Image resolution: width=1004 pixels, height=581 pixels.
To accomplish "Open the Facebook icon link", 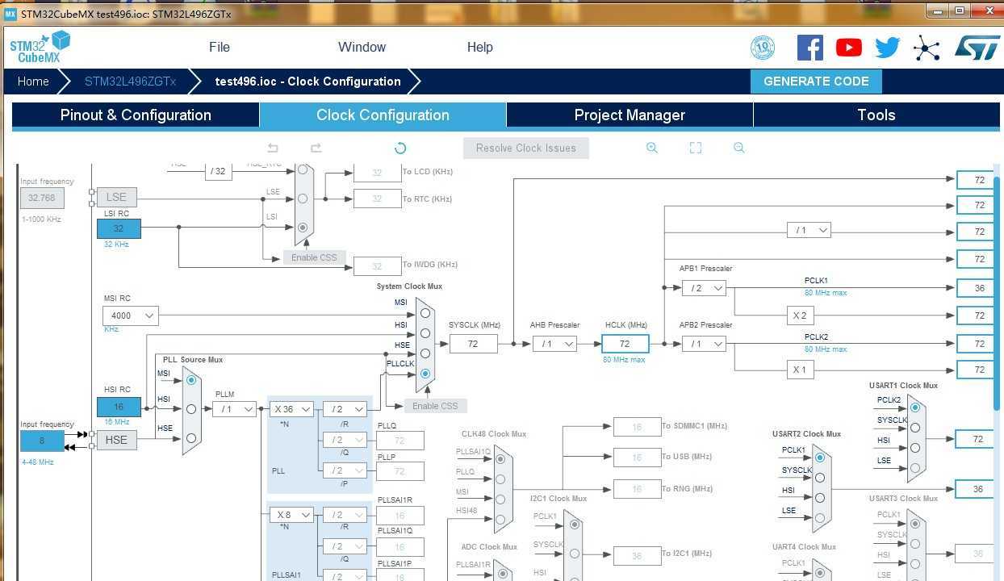I will pyautogui.click(x=810, y=48).
